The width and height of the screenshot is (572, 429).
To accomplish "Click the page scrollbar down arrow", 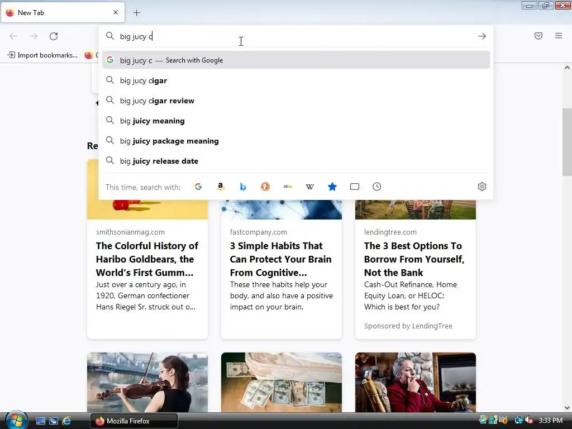I will tap(567, 408).
